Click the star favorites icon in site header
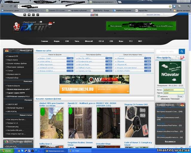Image resolution: width=191 pixels, height=153 pixels. click(x=29, y=15)
